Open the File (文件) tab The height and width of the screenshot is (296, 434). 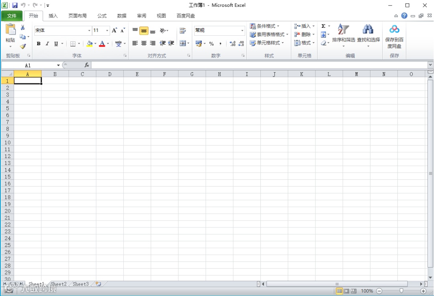pos(12,16)
